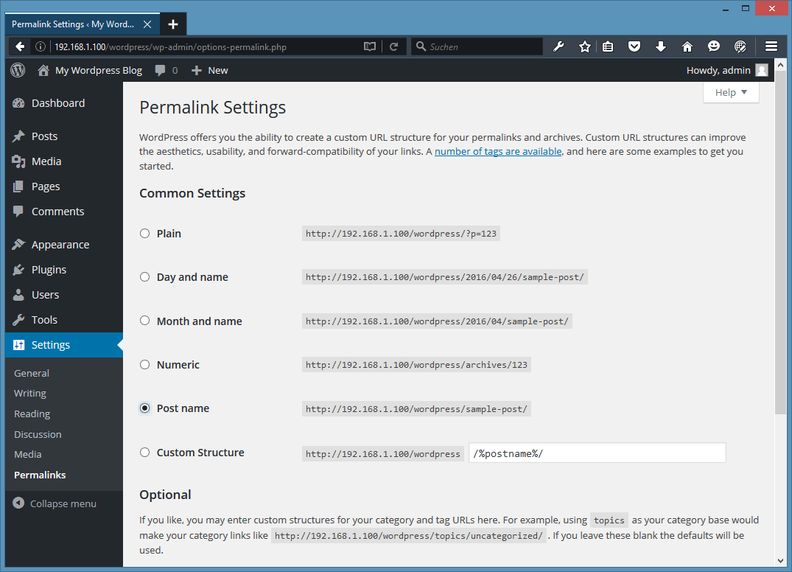Screen dimensions: 792x572
Task: Select Day and name radio button
Action: click(x=145, y=277)
